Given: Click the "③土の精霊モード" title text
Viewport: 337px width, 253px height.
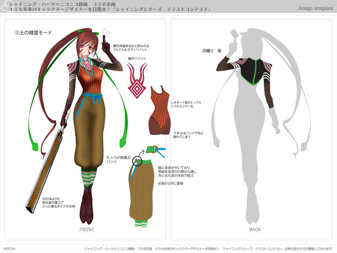Looking at the screenshot, I should (x=33, y=33).
